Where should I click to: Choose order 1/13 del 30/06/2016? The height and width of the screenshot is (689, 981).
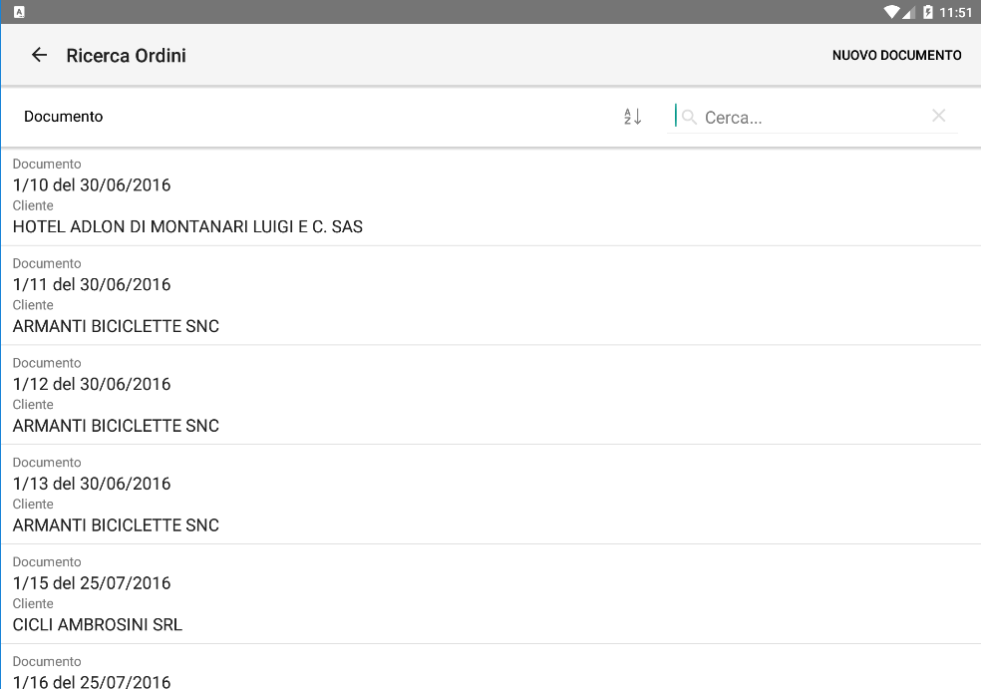(x=92, y=485)
